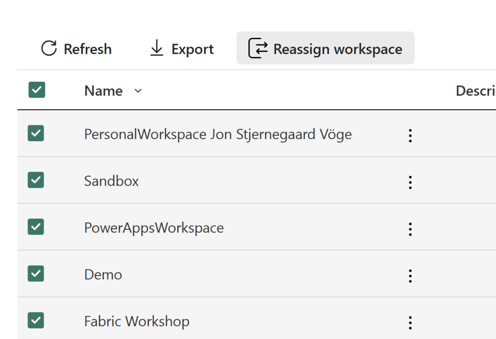Screen dimensions: 496x339
Task: Open more options for PersonalWorkspace Jon Stjernegaard Vöge
Action: (410, 135)
